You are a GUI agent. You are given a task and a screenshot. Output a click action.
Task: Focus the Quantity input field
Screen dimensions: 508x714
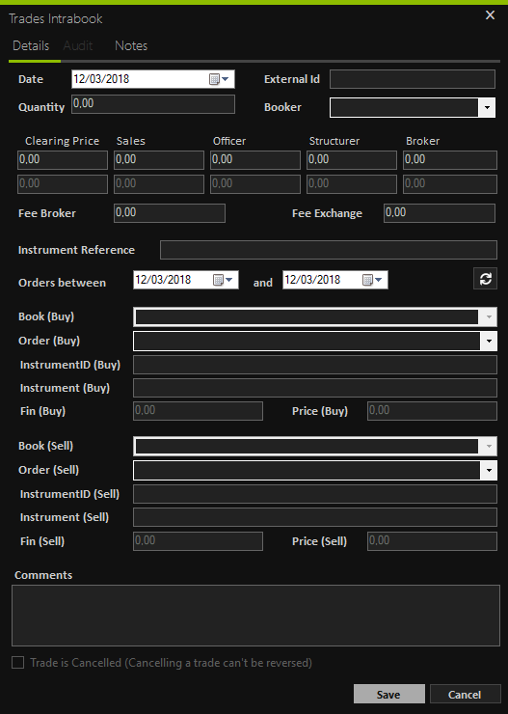coord(153,104)
